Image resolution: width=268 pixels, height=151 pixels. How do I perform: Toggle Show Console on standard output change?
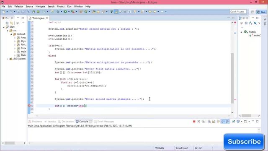point(223,121)
